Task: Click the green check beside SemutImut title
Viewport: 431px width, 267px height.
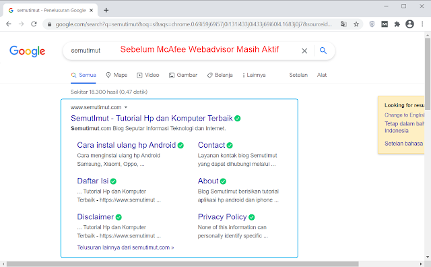Action: (238, 119)
